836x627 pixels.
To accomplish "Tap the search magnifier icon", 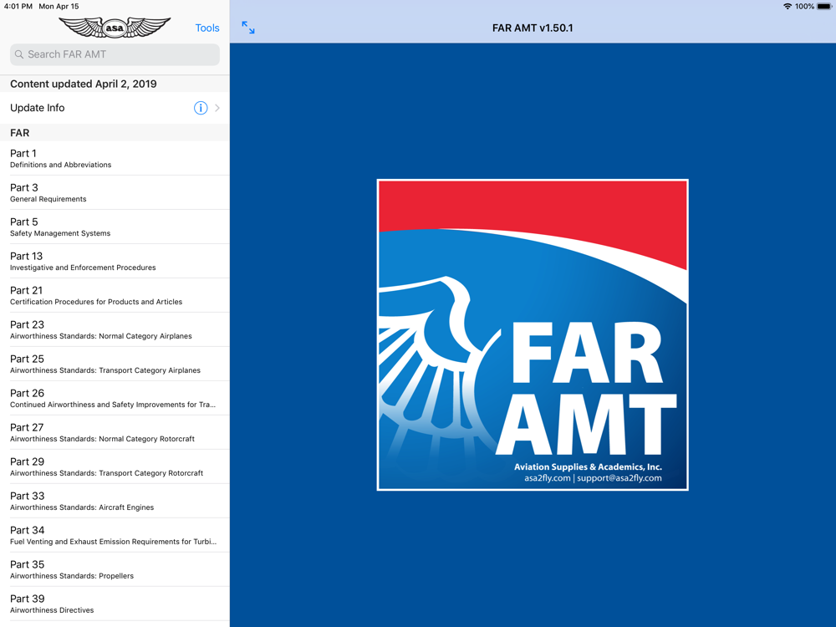I will click(19, 54).
